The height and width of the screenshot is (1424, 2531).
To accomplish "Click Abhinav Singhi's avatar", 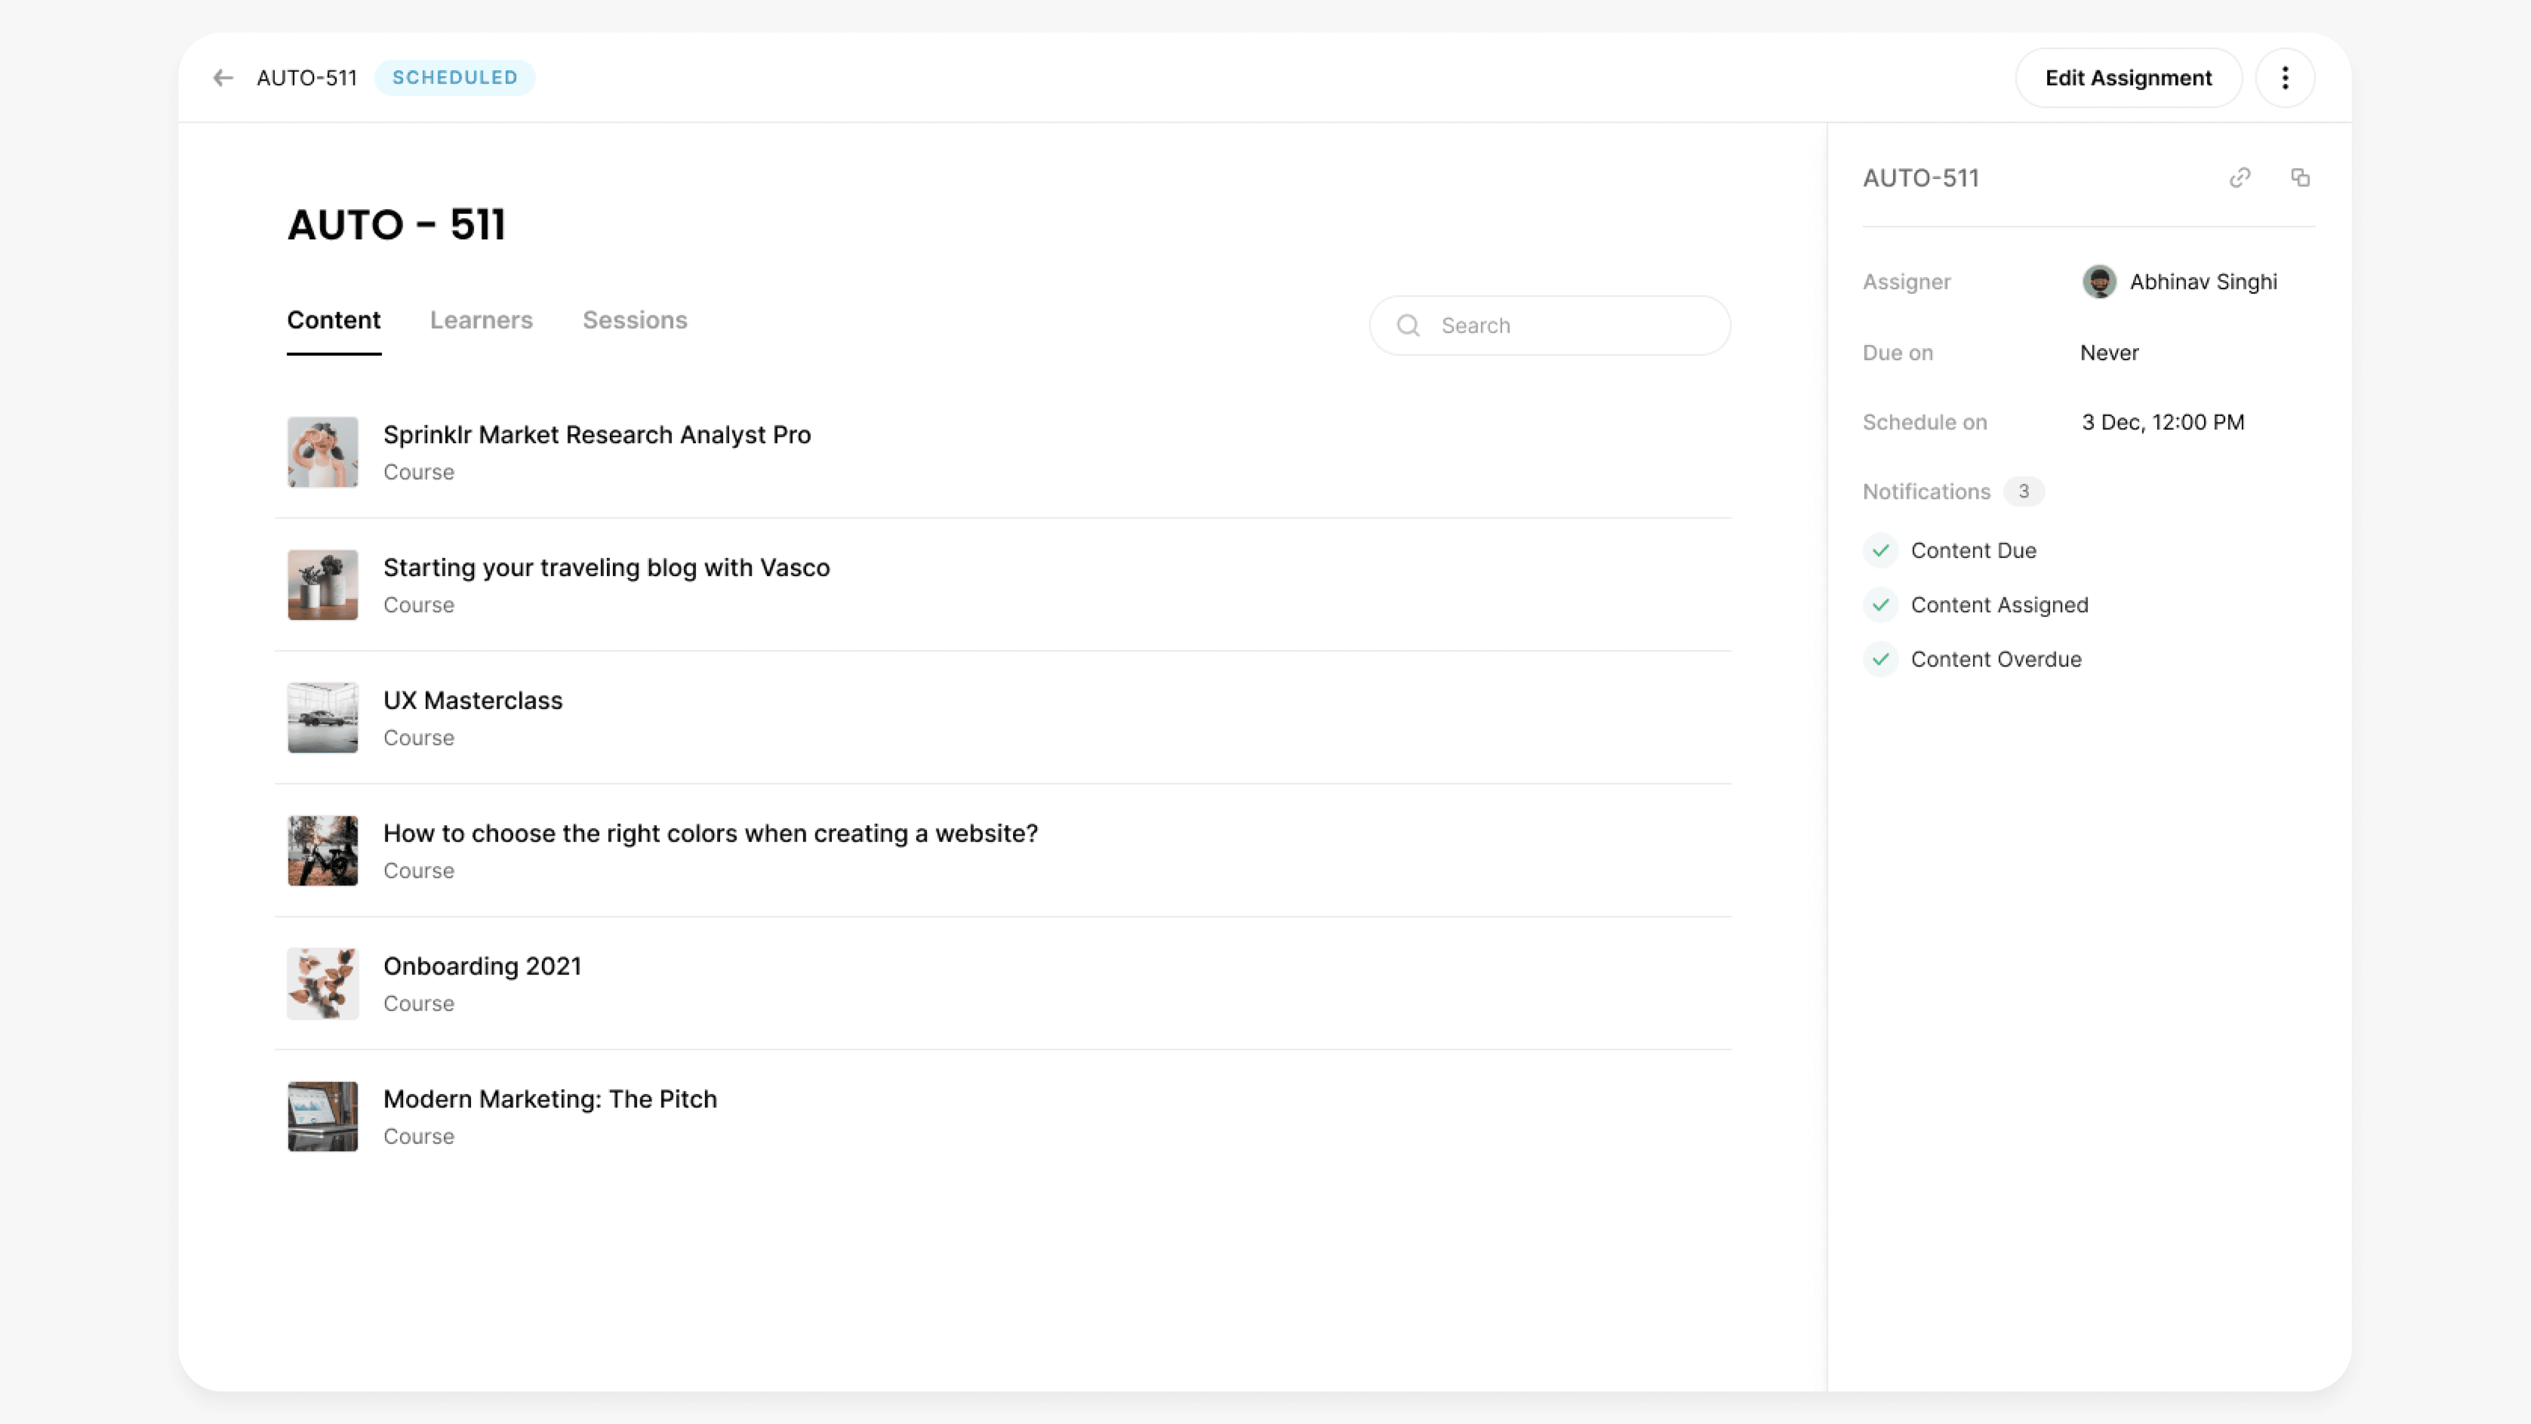I will [x=2099, y=282].
